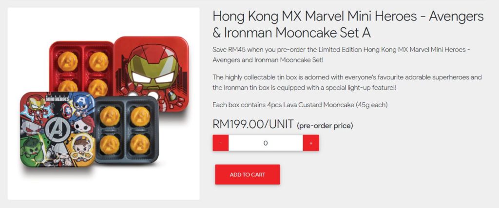Click the red tray of mooncakes
Viewport: 499px width, 208px height.
[x=82, y=68]
